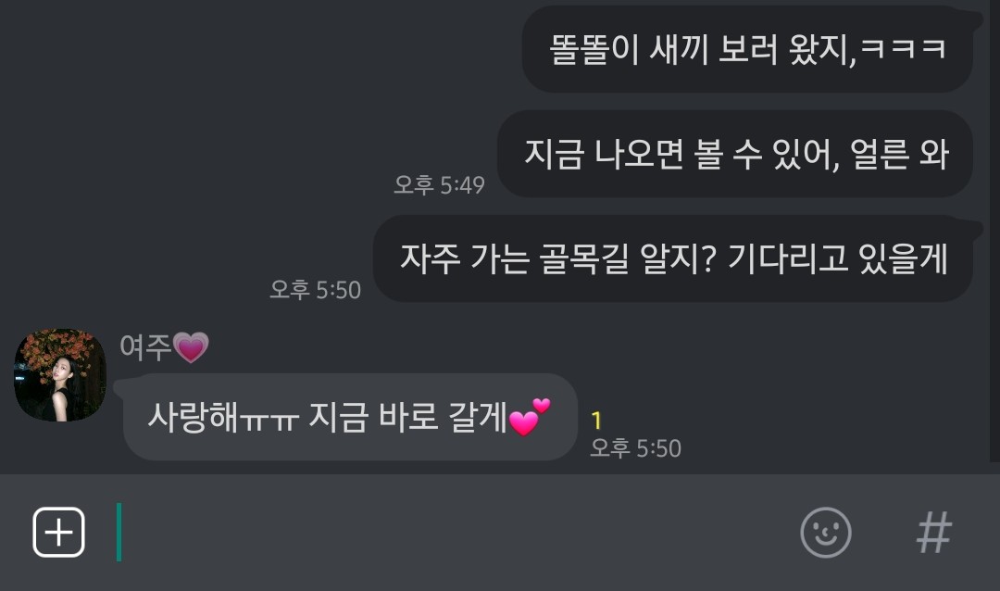Tap the two-hearts emoji in 여주's message
Image resolution: width=1000 pixels, height=591 pixels.
click(x=530, y=418)
